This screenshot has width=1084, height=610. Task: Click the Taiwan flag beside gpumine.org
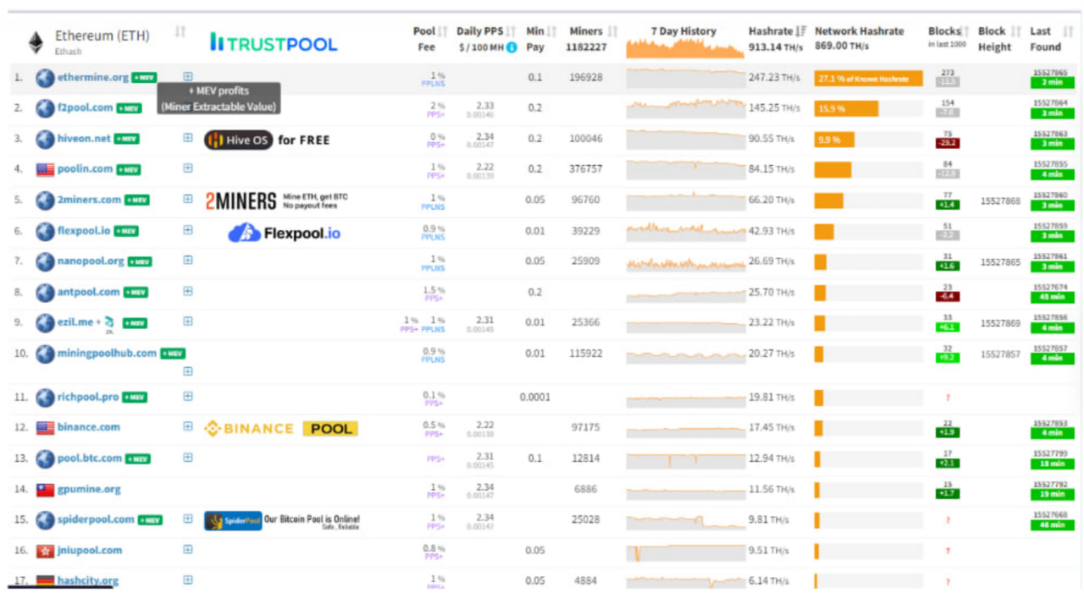point(45,489)
